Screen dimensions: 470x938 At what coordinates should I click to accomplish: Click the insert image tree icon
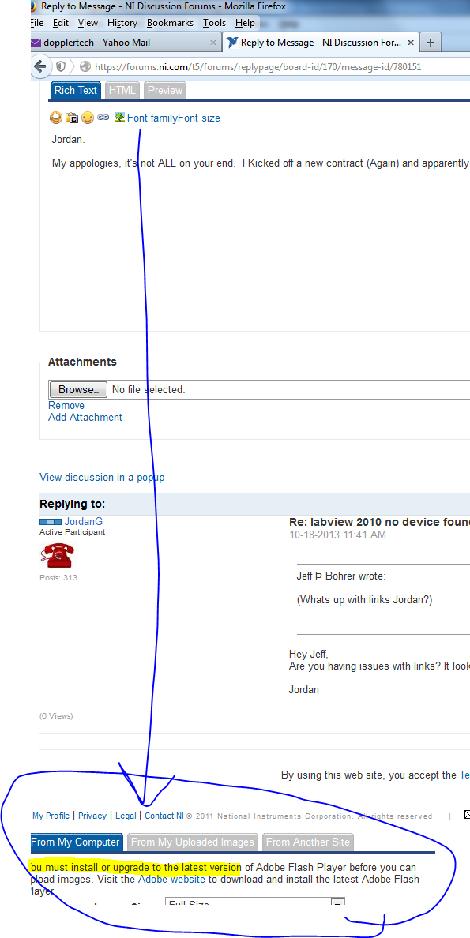coord(119,118)
